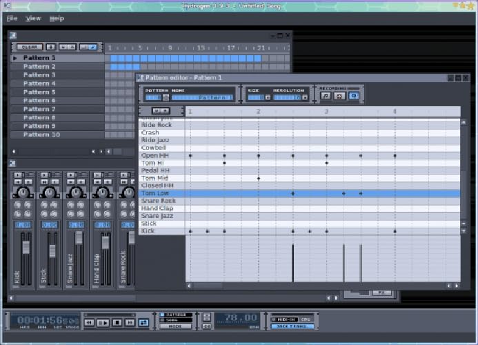Select the Tom Low instrument row
Viewport: 478px width, 345px height.
point(155,193)
